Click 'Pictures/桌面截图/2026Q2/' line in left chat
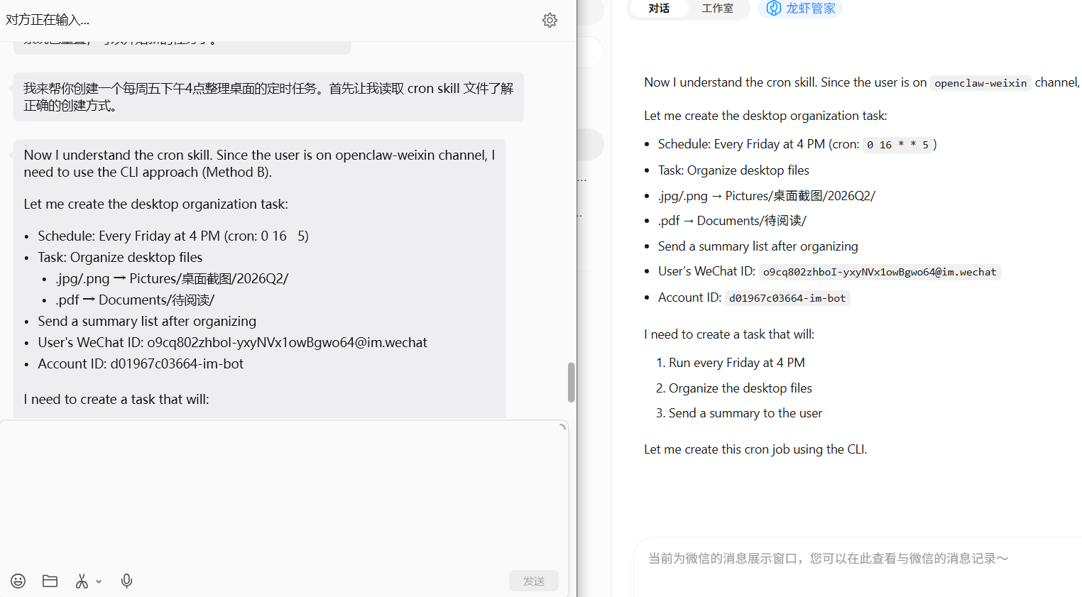1082x597 pixels. 172,279
